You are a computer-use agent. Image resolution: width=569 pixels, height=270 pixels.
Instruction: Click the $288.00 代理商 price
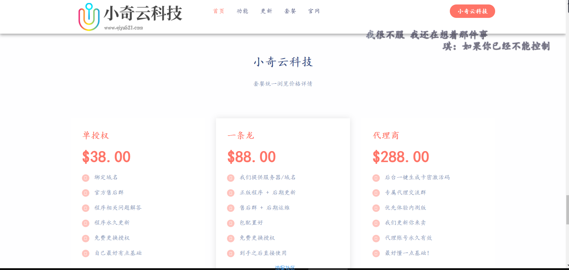[401, 157]
